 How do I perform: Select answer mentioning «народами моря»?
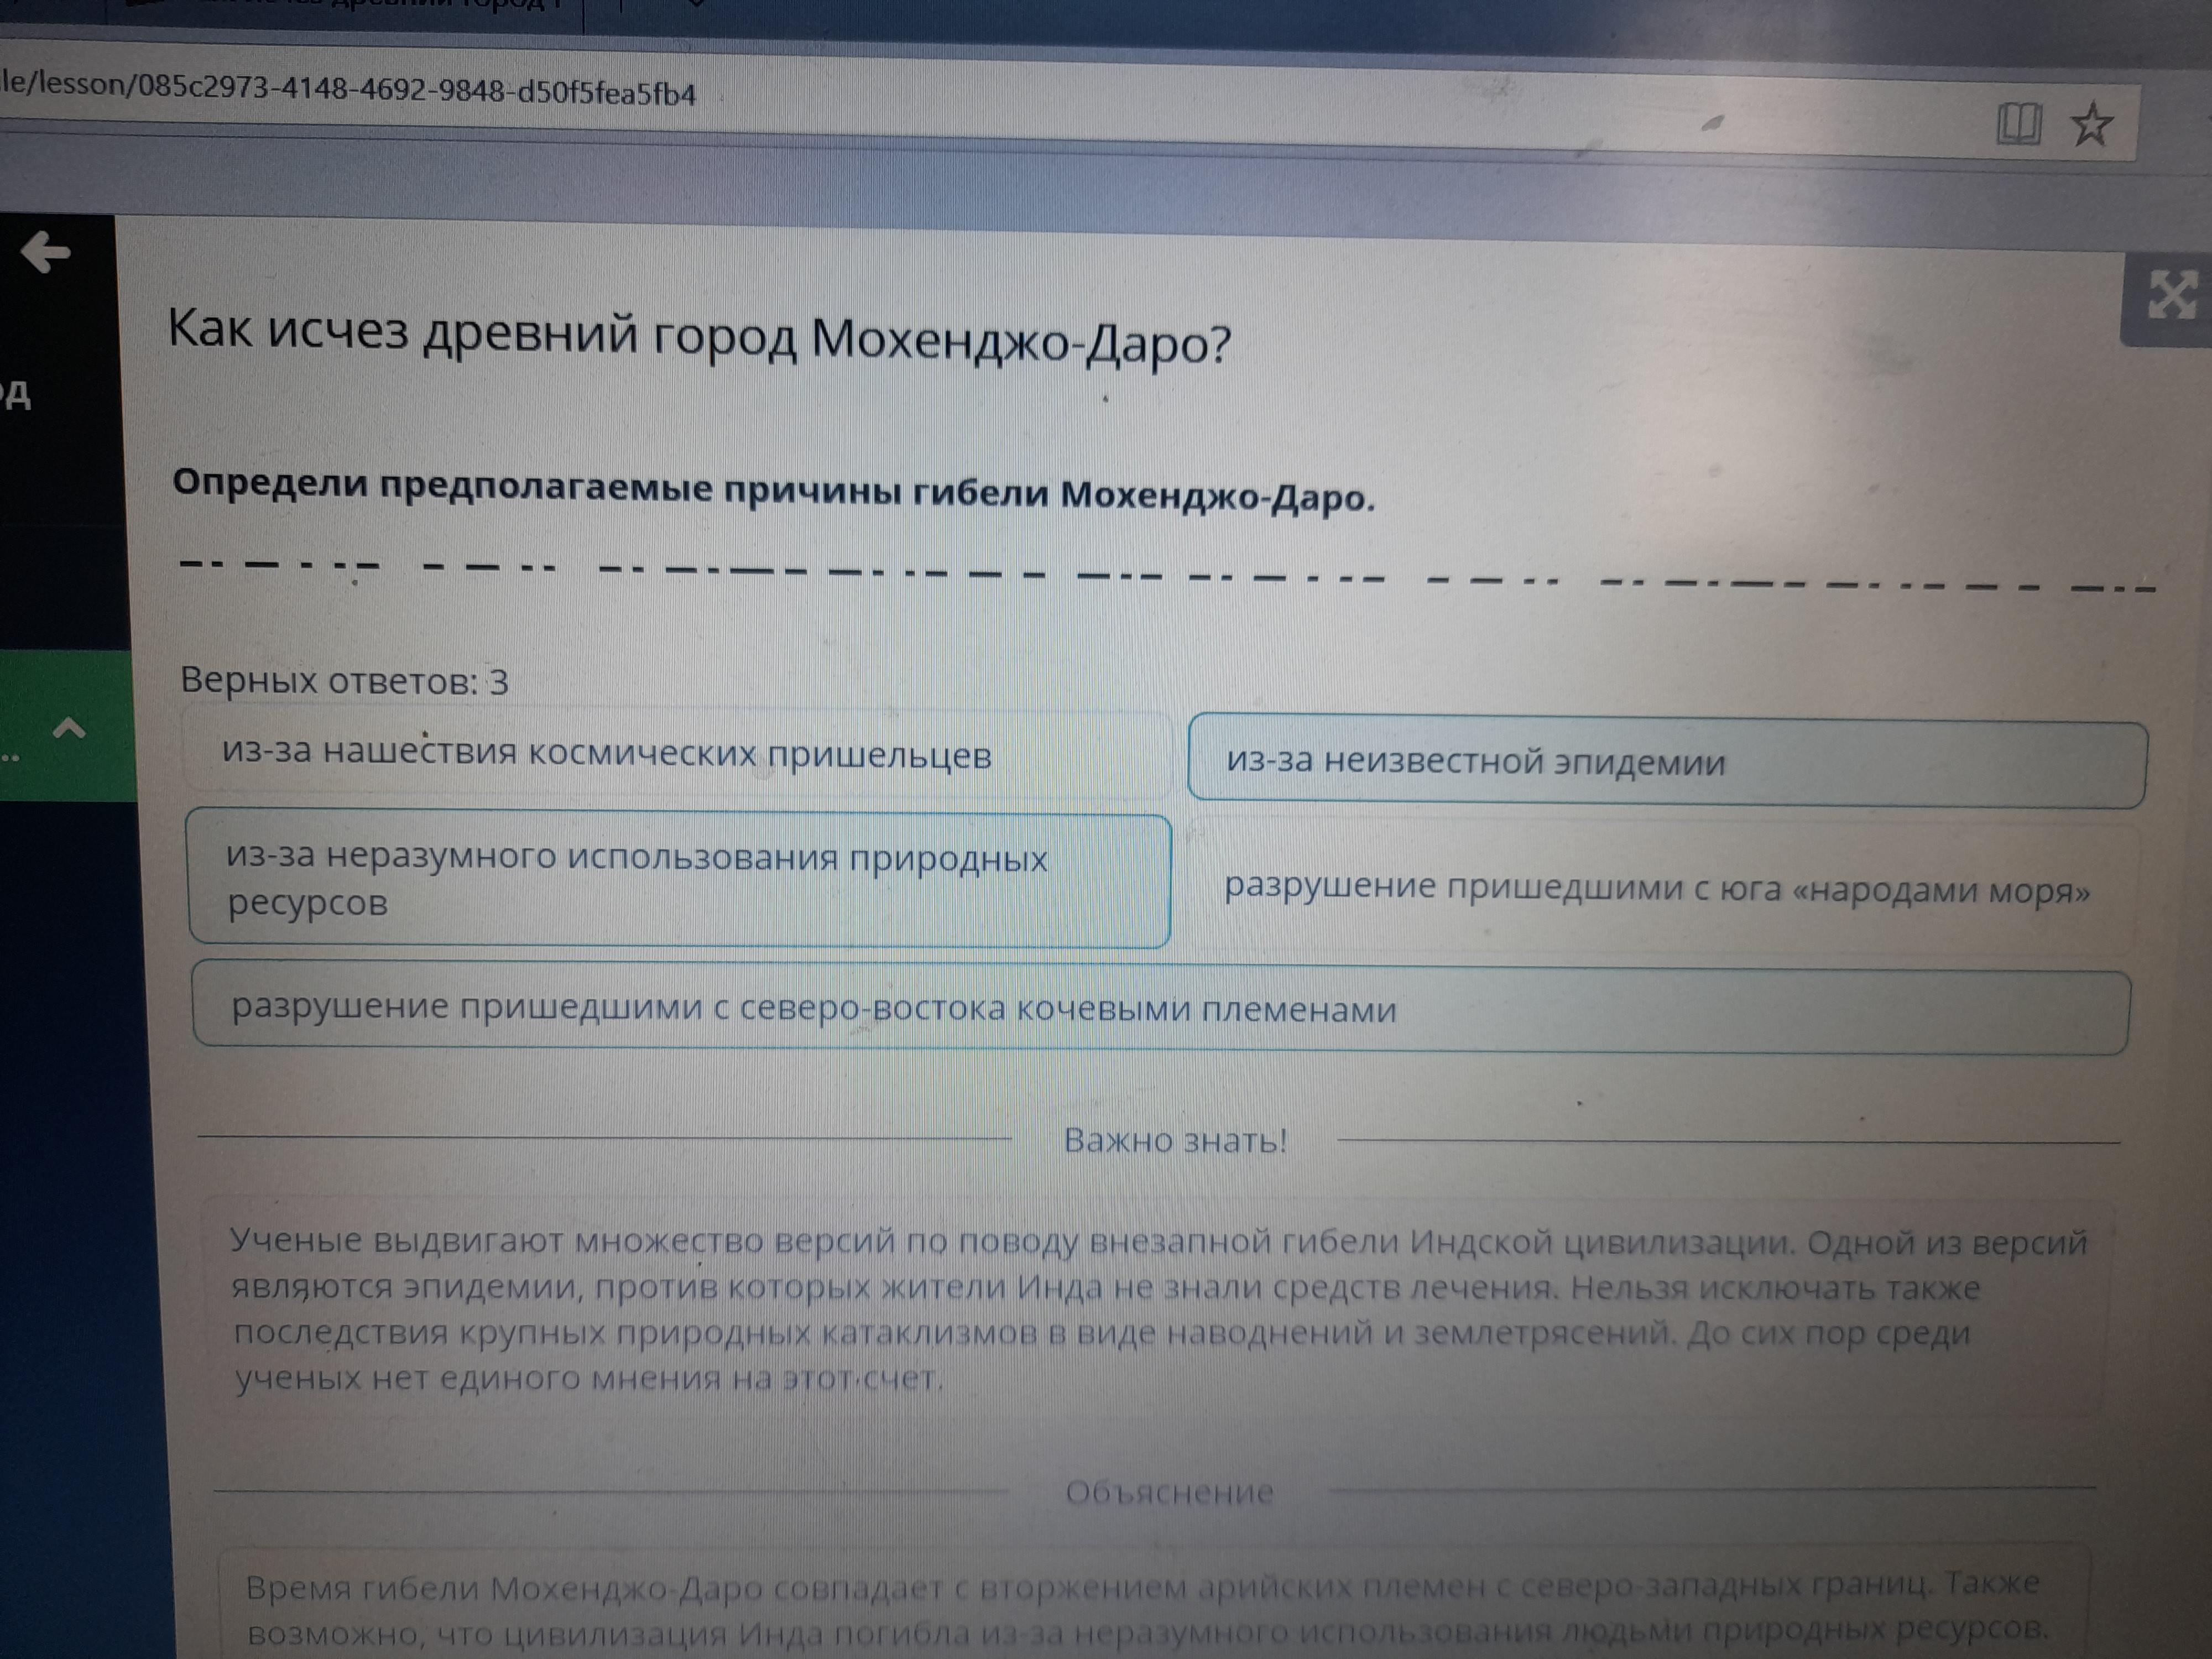pos(1657,889)
